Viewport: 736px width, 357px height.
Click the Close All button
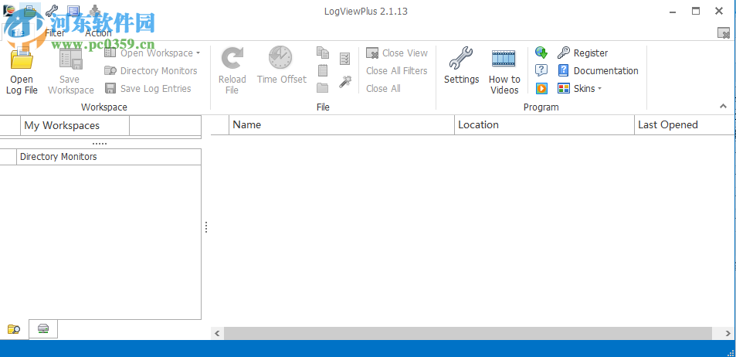point(384,88)
